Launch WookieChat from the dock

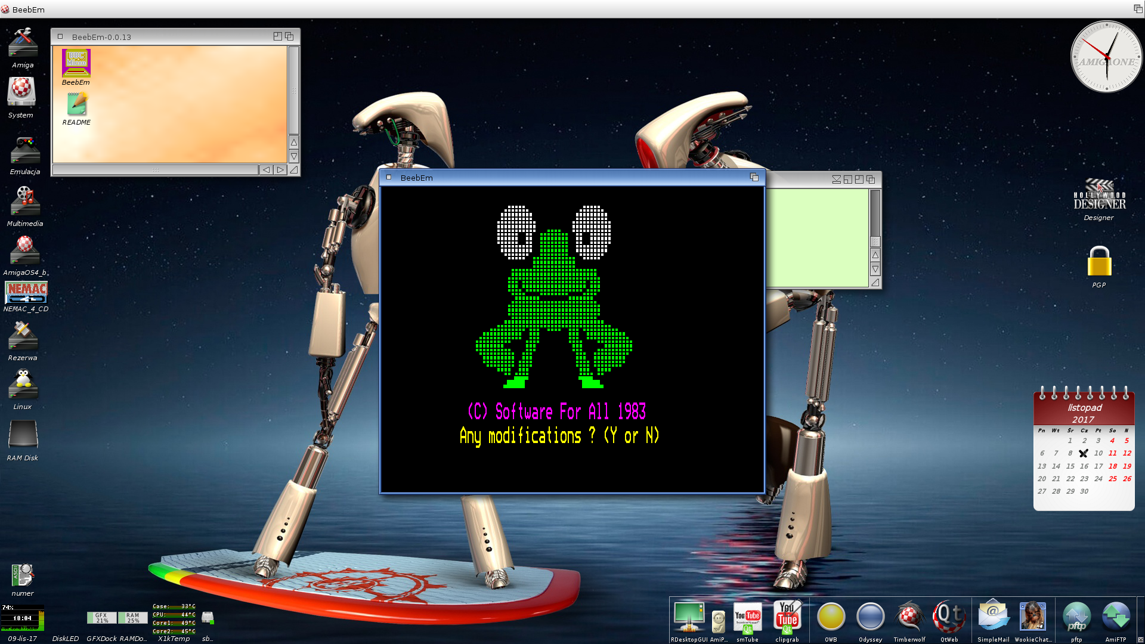(x=1032, y=617)
